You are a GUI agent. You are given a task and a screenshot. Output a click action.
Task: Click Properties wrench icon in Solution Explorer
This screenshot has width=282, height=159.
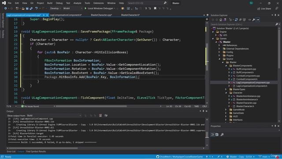point(254,19)
